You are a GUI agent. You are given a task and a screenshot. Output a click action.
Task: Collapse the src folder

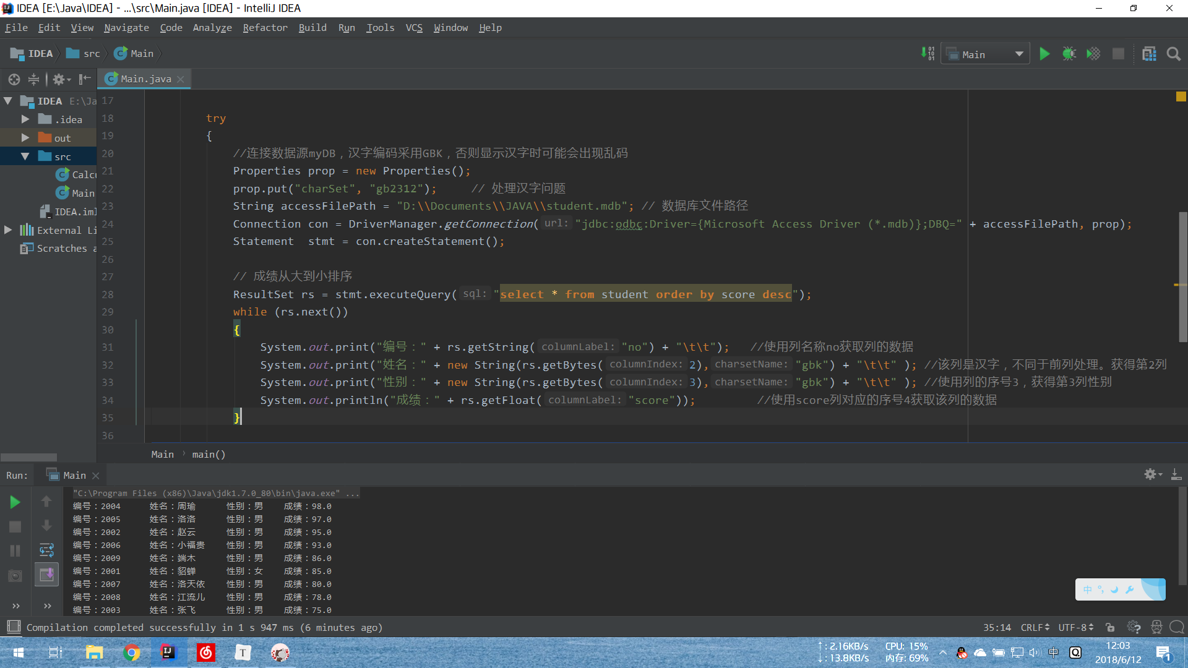[25, 156]
